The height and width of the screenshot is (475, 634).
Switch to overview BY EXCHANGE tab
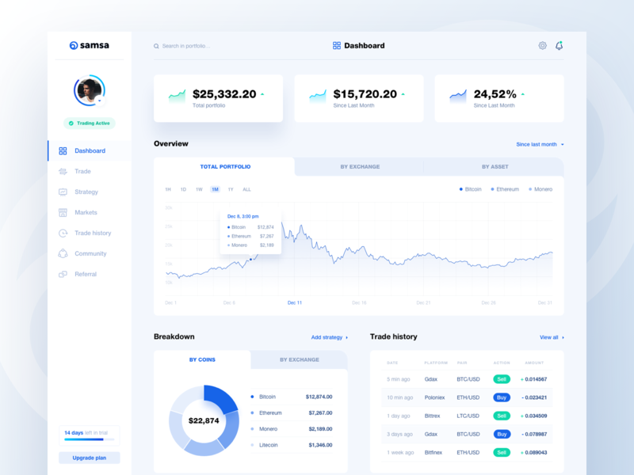click(x=360, y=166)
